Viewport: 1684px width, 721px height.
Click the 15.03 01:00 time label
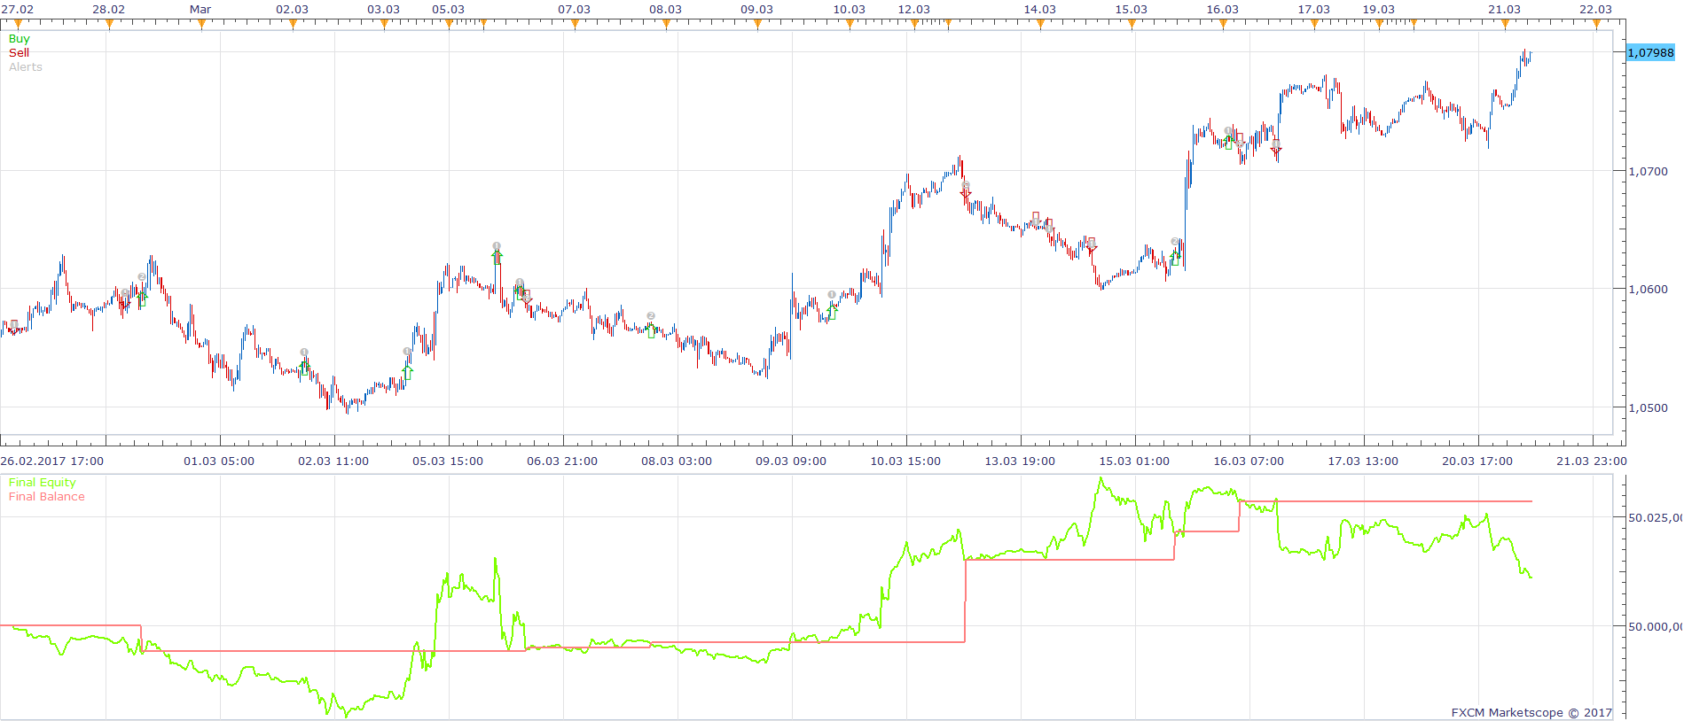click(x=1134, y=461)
